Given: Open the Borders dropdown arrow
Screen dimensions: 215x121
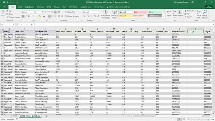Looking at the screenshot, I should click(36, 16).
